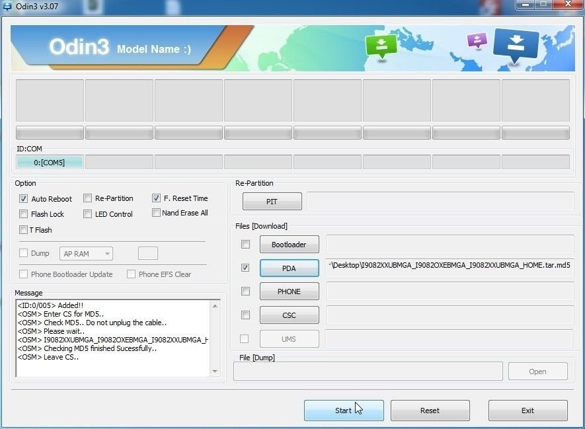Click the File [Dump] path field
The width and height of the screenshot is (585, 429).
[x=368, y=371]
